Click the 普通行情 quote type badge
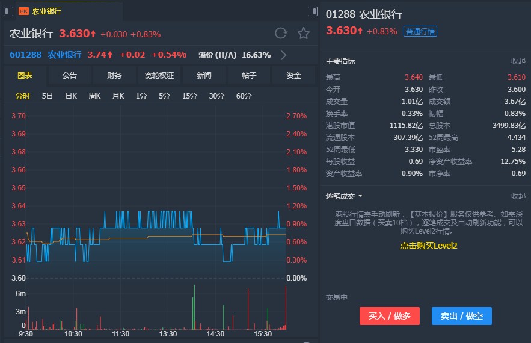Screen dimensions: 531x343 420,32
